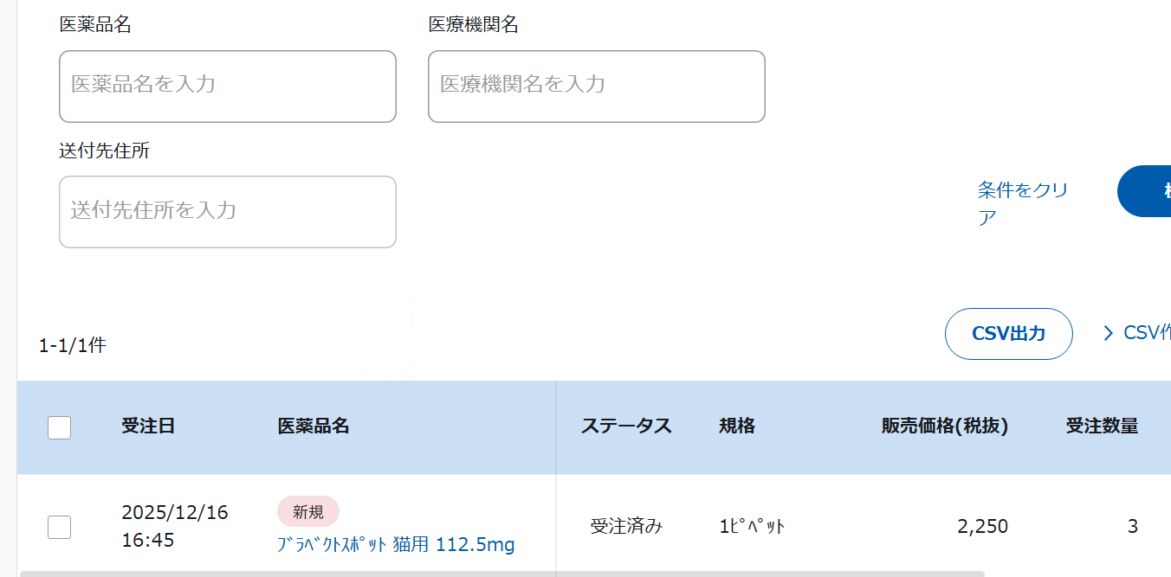Click the ステータス column header
The image size is (1171, 577).
(x=627, y=426)
